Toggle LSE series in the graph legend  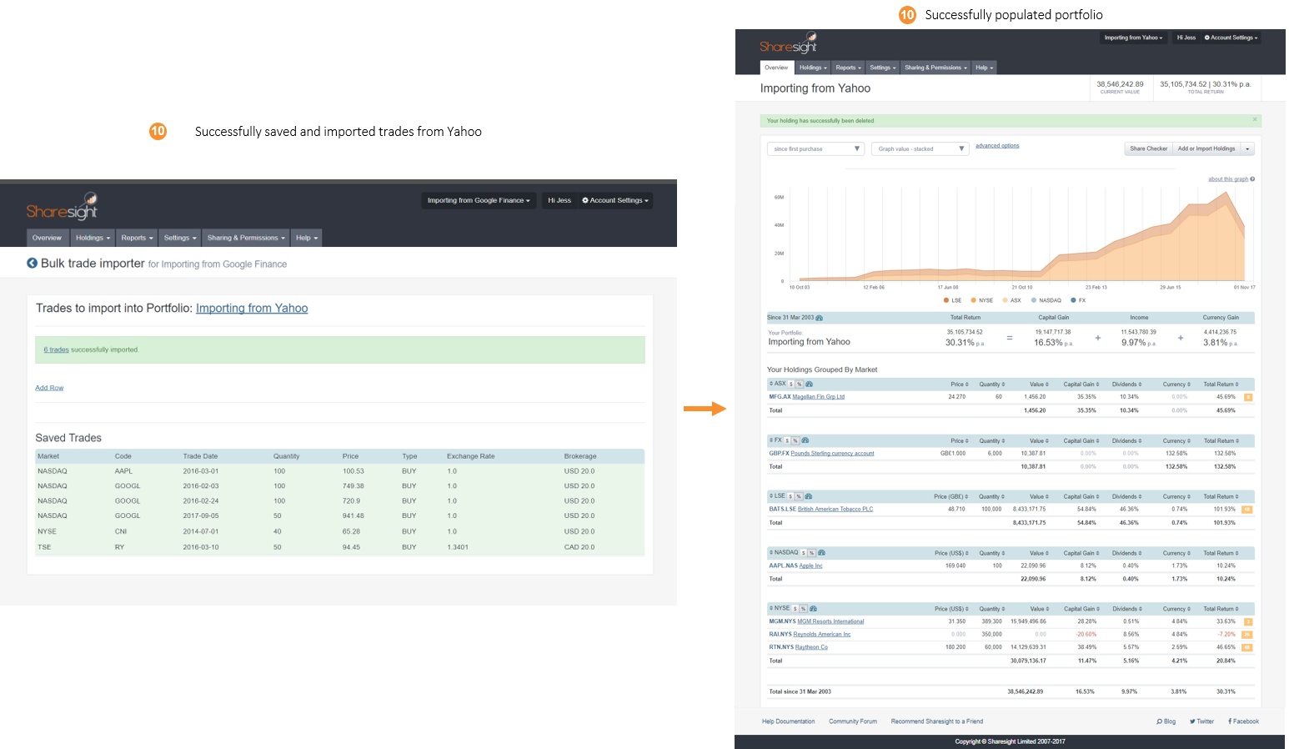click(952, 300)
